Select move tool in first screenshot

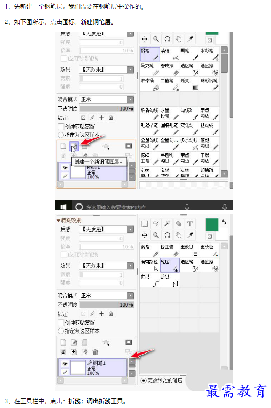tap(145, 39)
